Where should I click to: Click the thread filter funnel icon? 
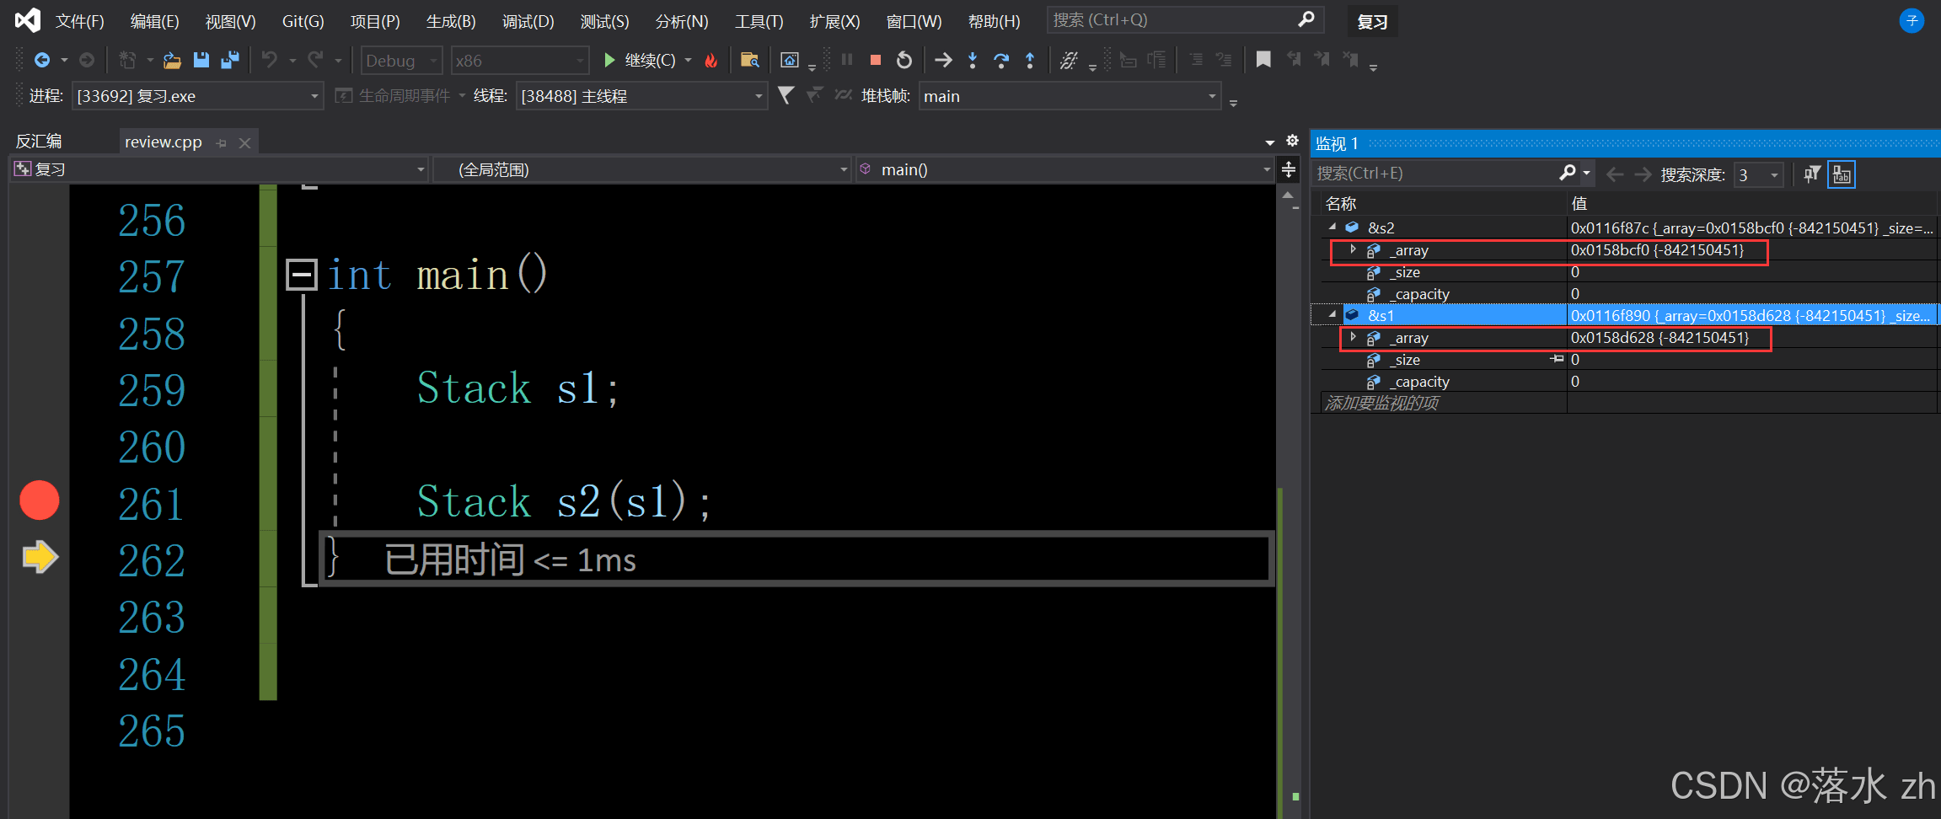click(x=786, y=95)
